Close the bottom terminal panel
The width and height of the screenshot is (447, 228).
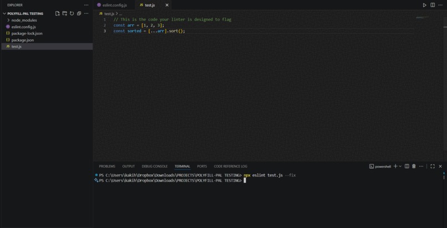click(x=440, y=167)
